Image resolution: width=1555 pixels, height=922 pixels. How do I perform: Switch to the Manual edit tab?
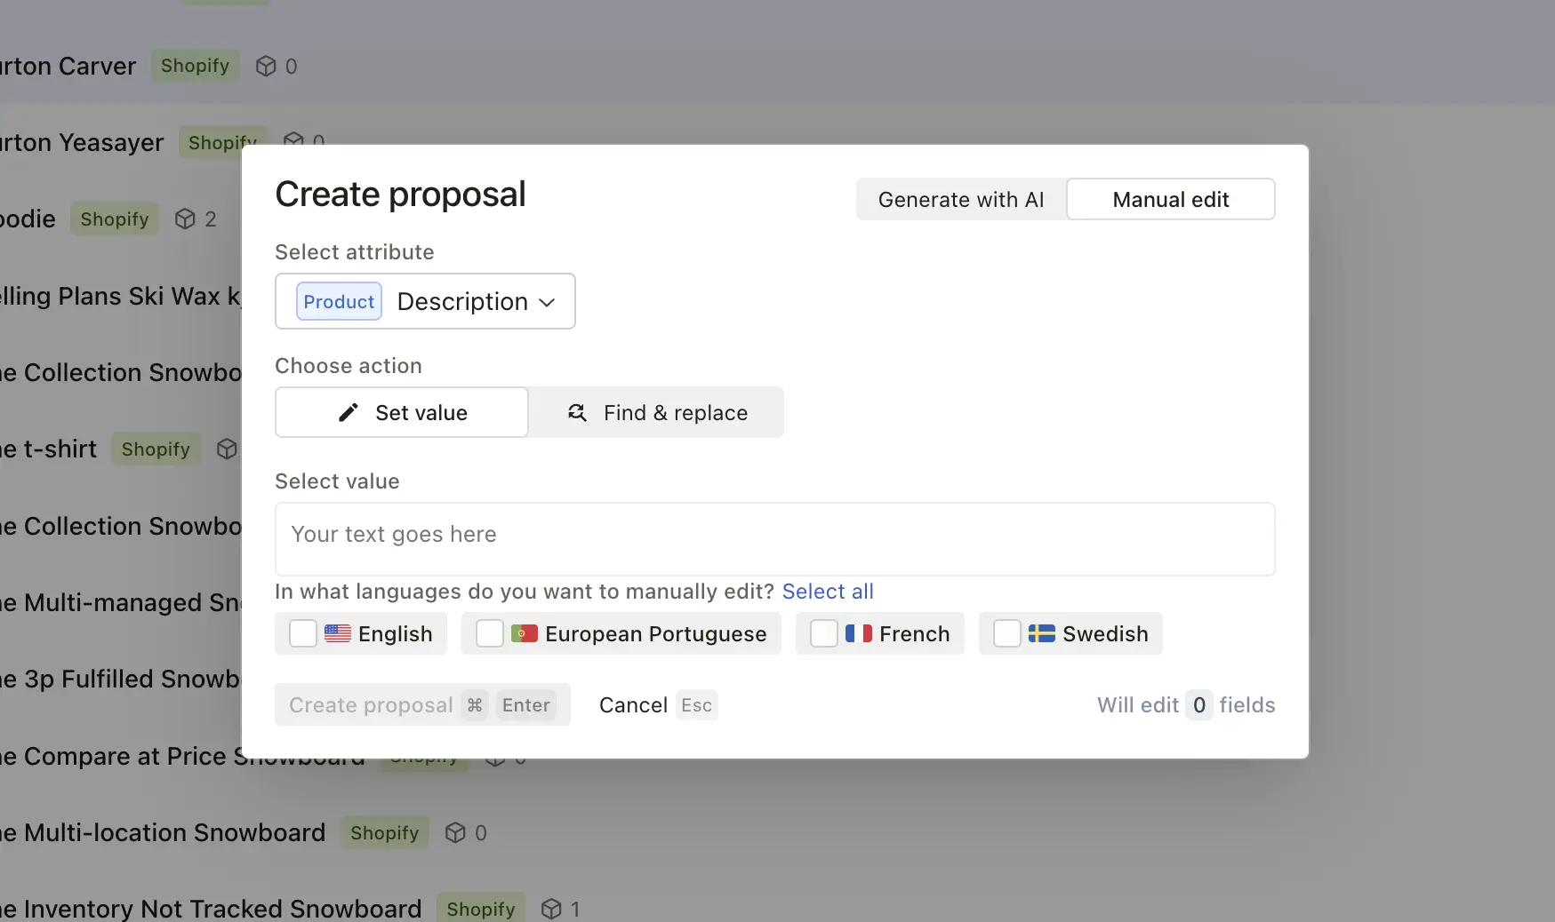click(1170, 199)
